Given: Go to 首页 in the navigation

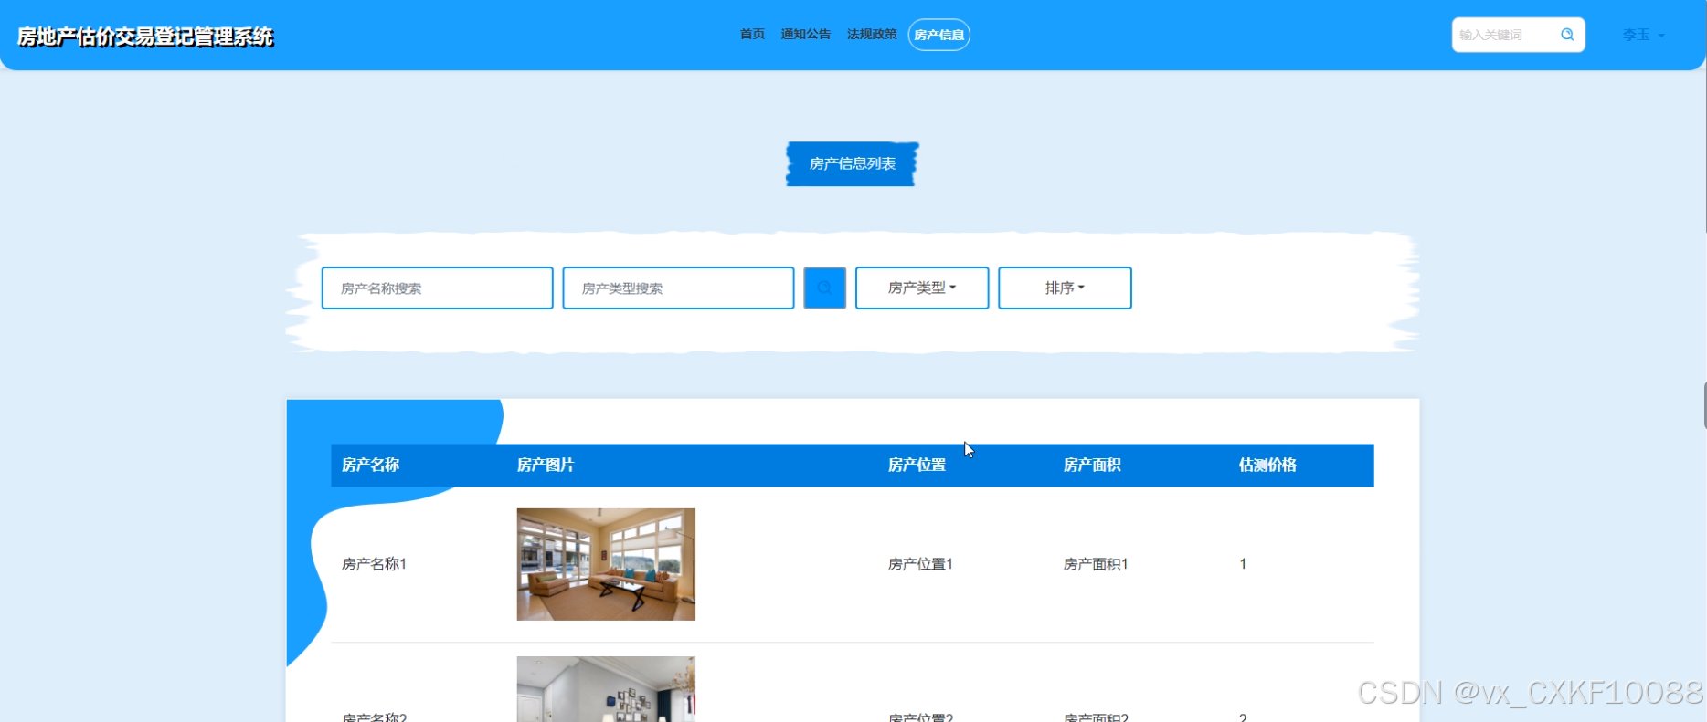Looking at the screenshot, I should (x=752, y=35).
